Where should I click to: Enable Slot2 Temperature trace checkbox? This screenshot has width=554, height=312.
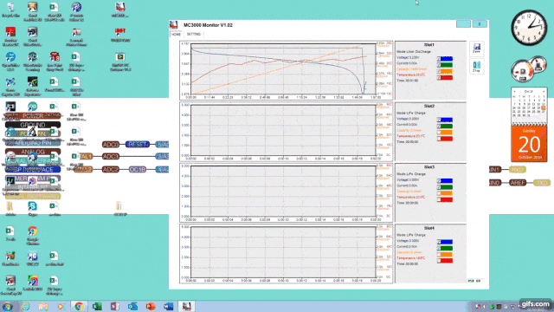click(439, 139)
